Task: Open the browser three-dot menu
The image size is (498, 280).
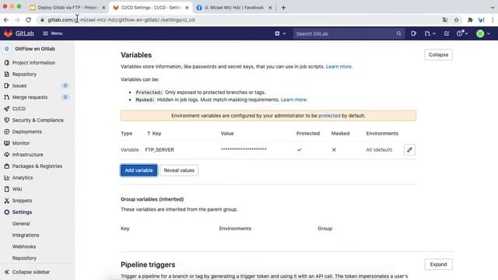Action: pyautogui.click(x=493, y=19)
